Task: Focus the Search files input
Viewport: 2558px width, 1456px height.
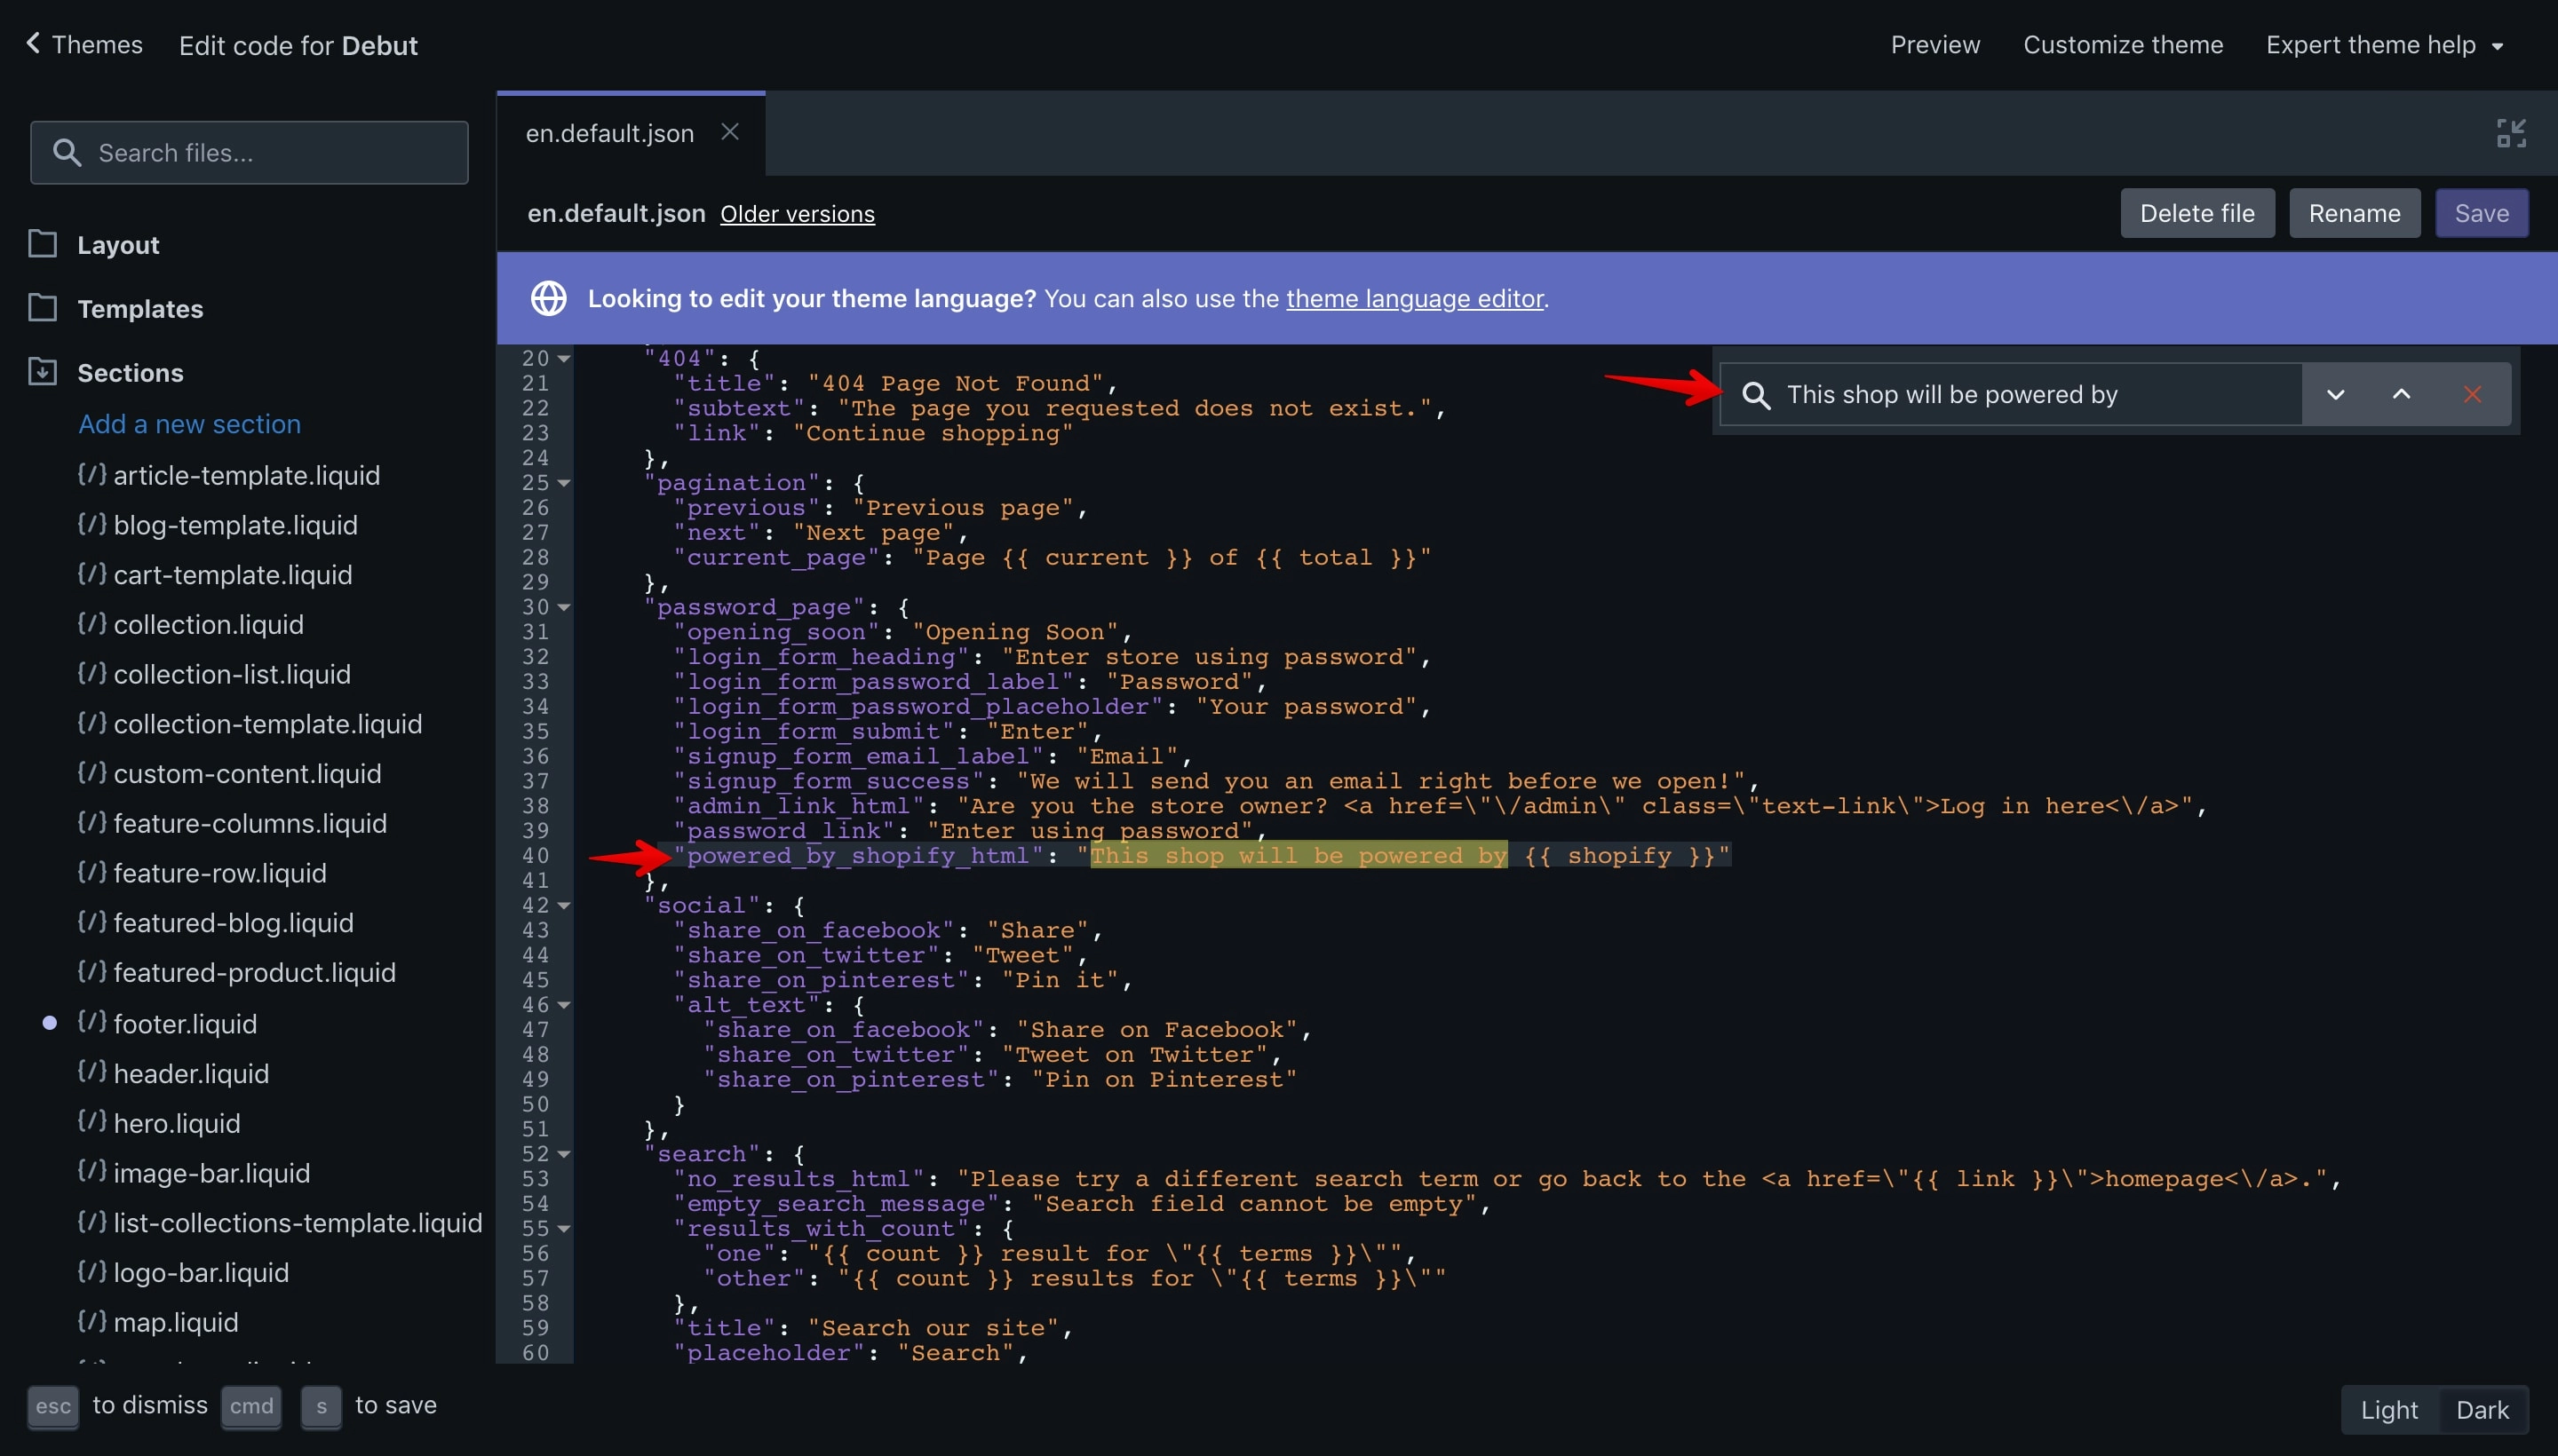Action: click(249, 153)
